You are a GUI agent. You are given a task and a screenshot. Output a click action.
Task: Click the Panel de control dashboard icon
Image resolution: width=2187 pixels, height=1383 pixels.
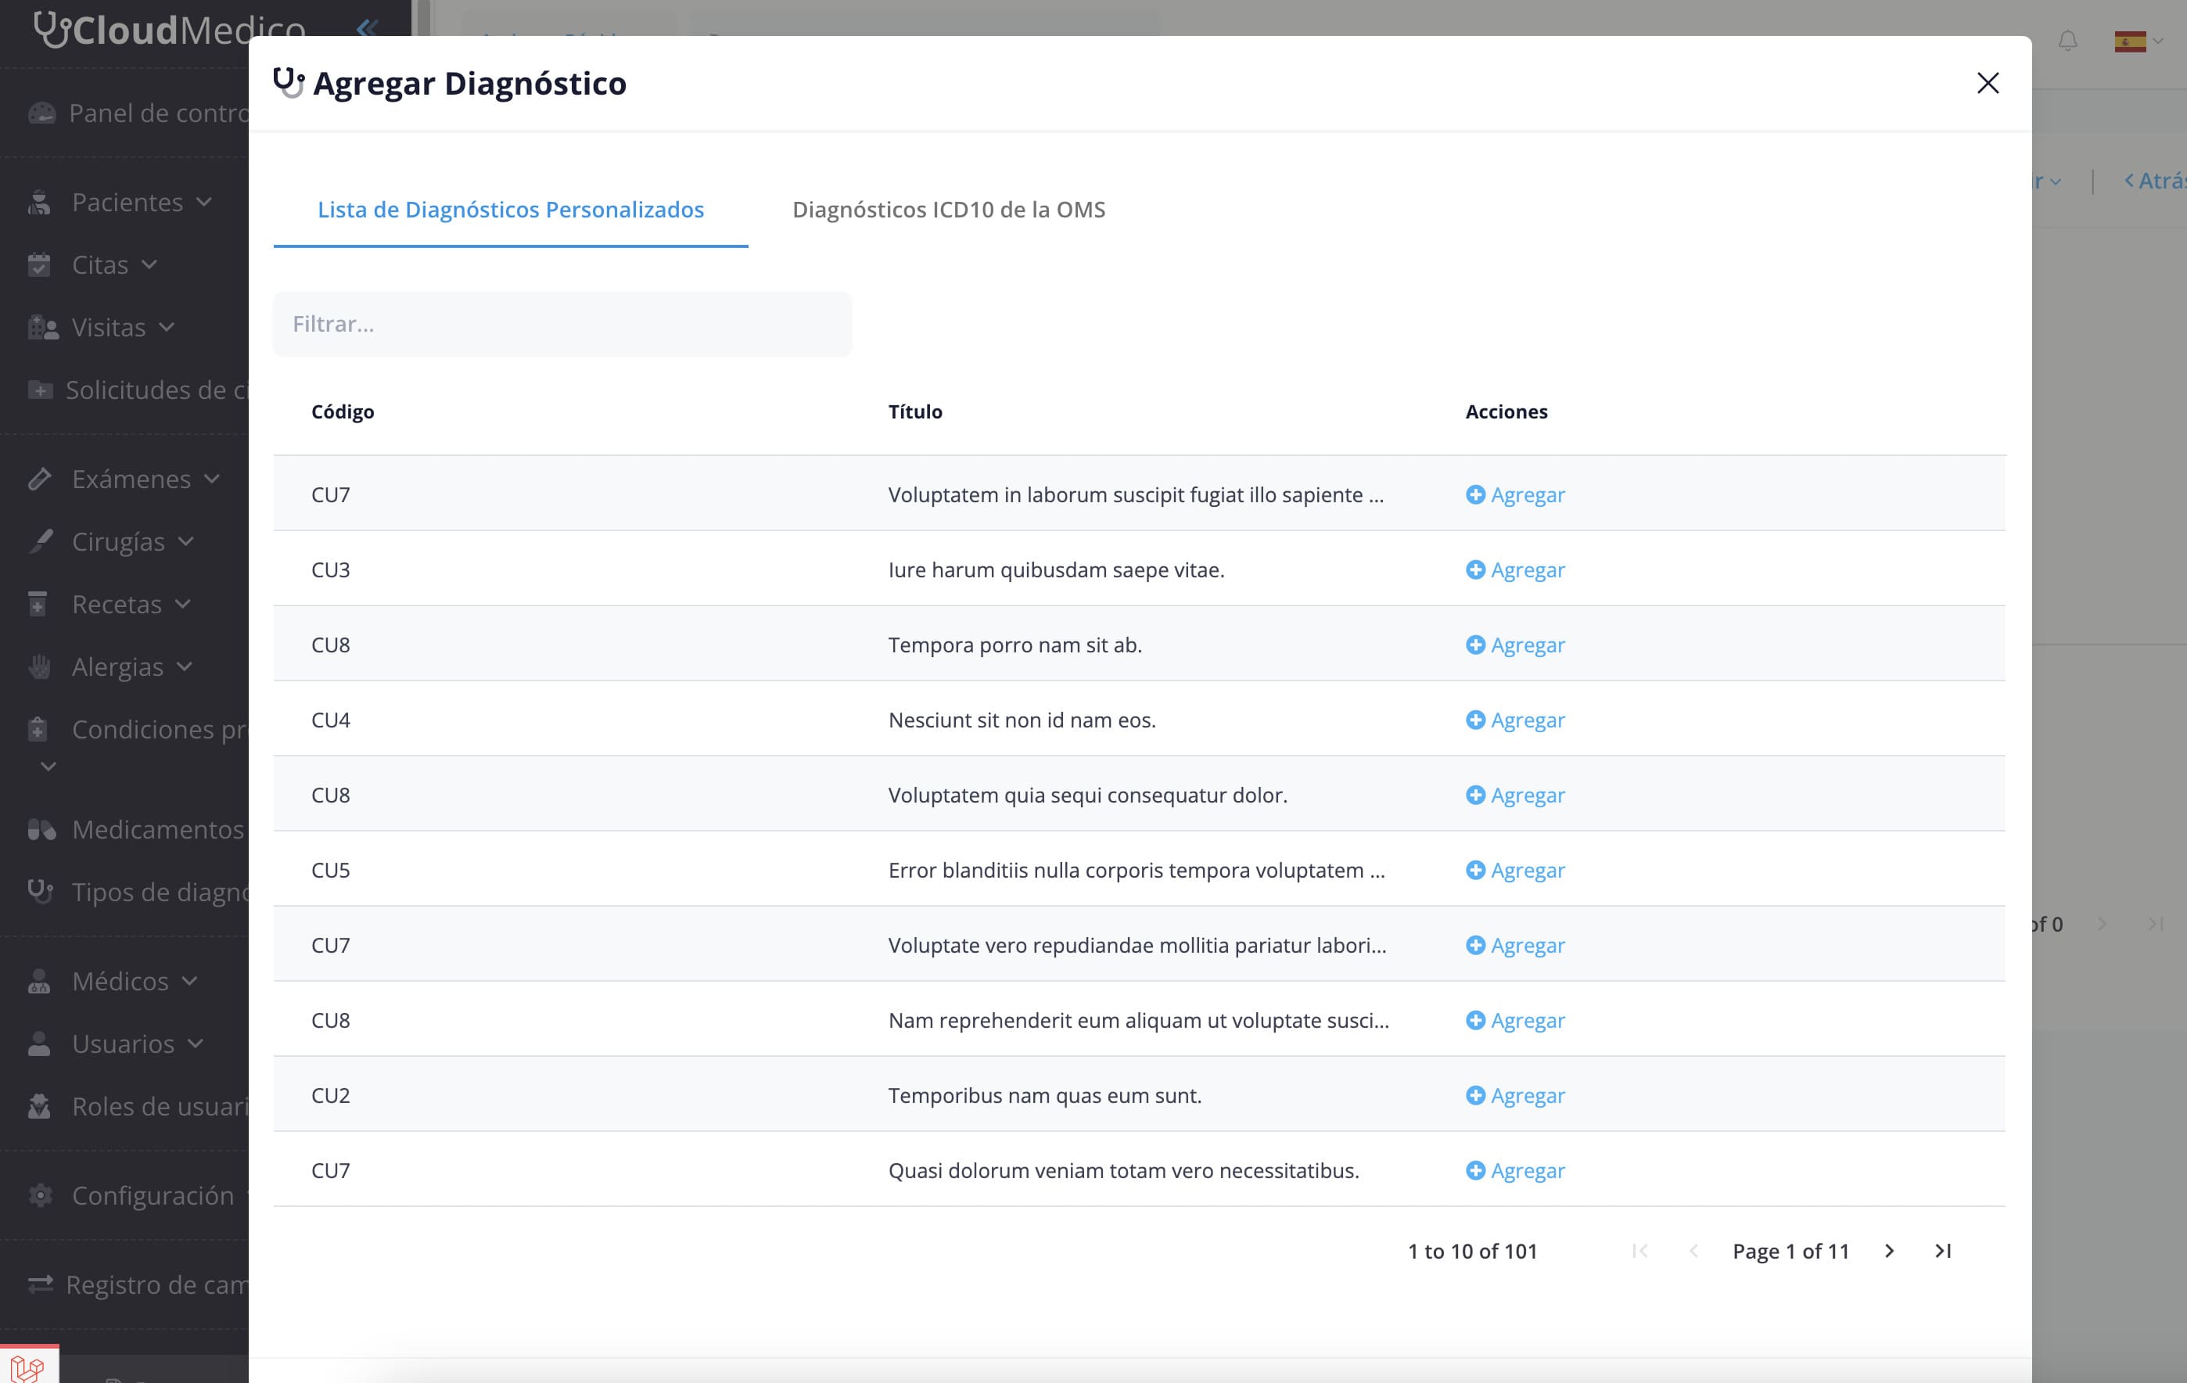pos(41,113)
